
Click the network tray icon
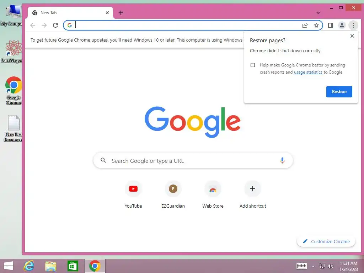tap(322, 266)
